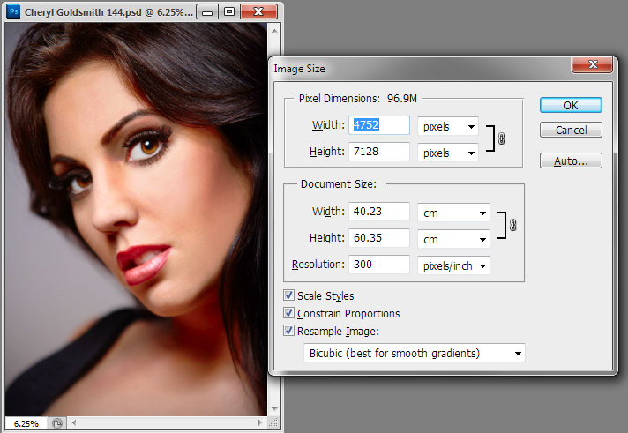628x433 pixels.
Task: Open status bar info icon beside zoom percentage
Action: 57,423
